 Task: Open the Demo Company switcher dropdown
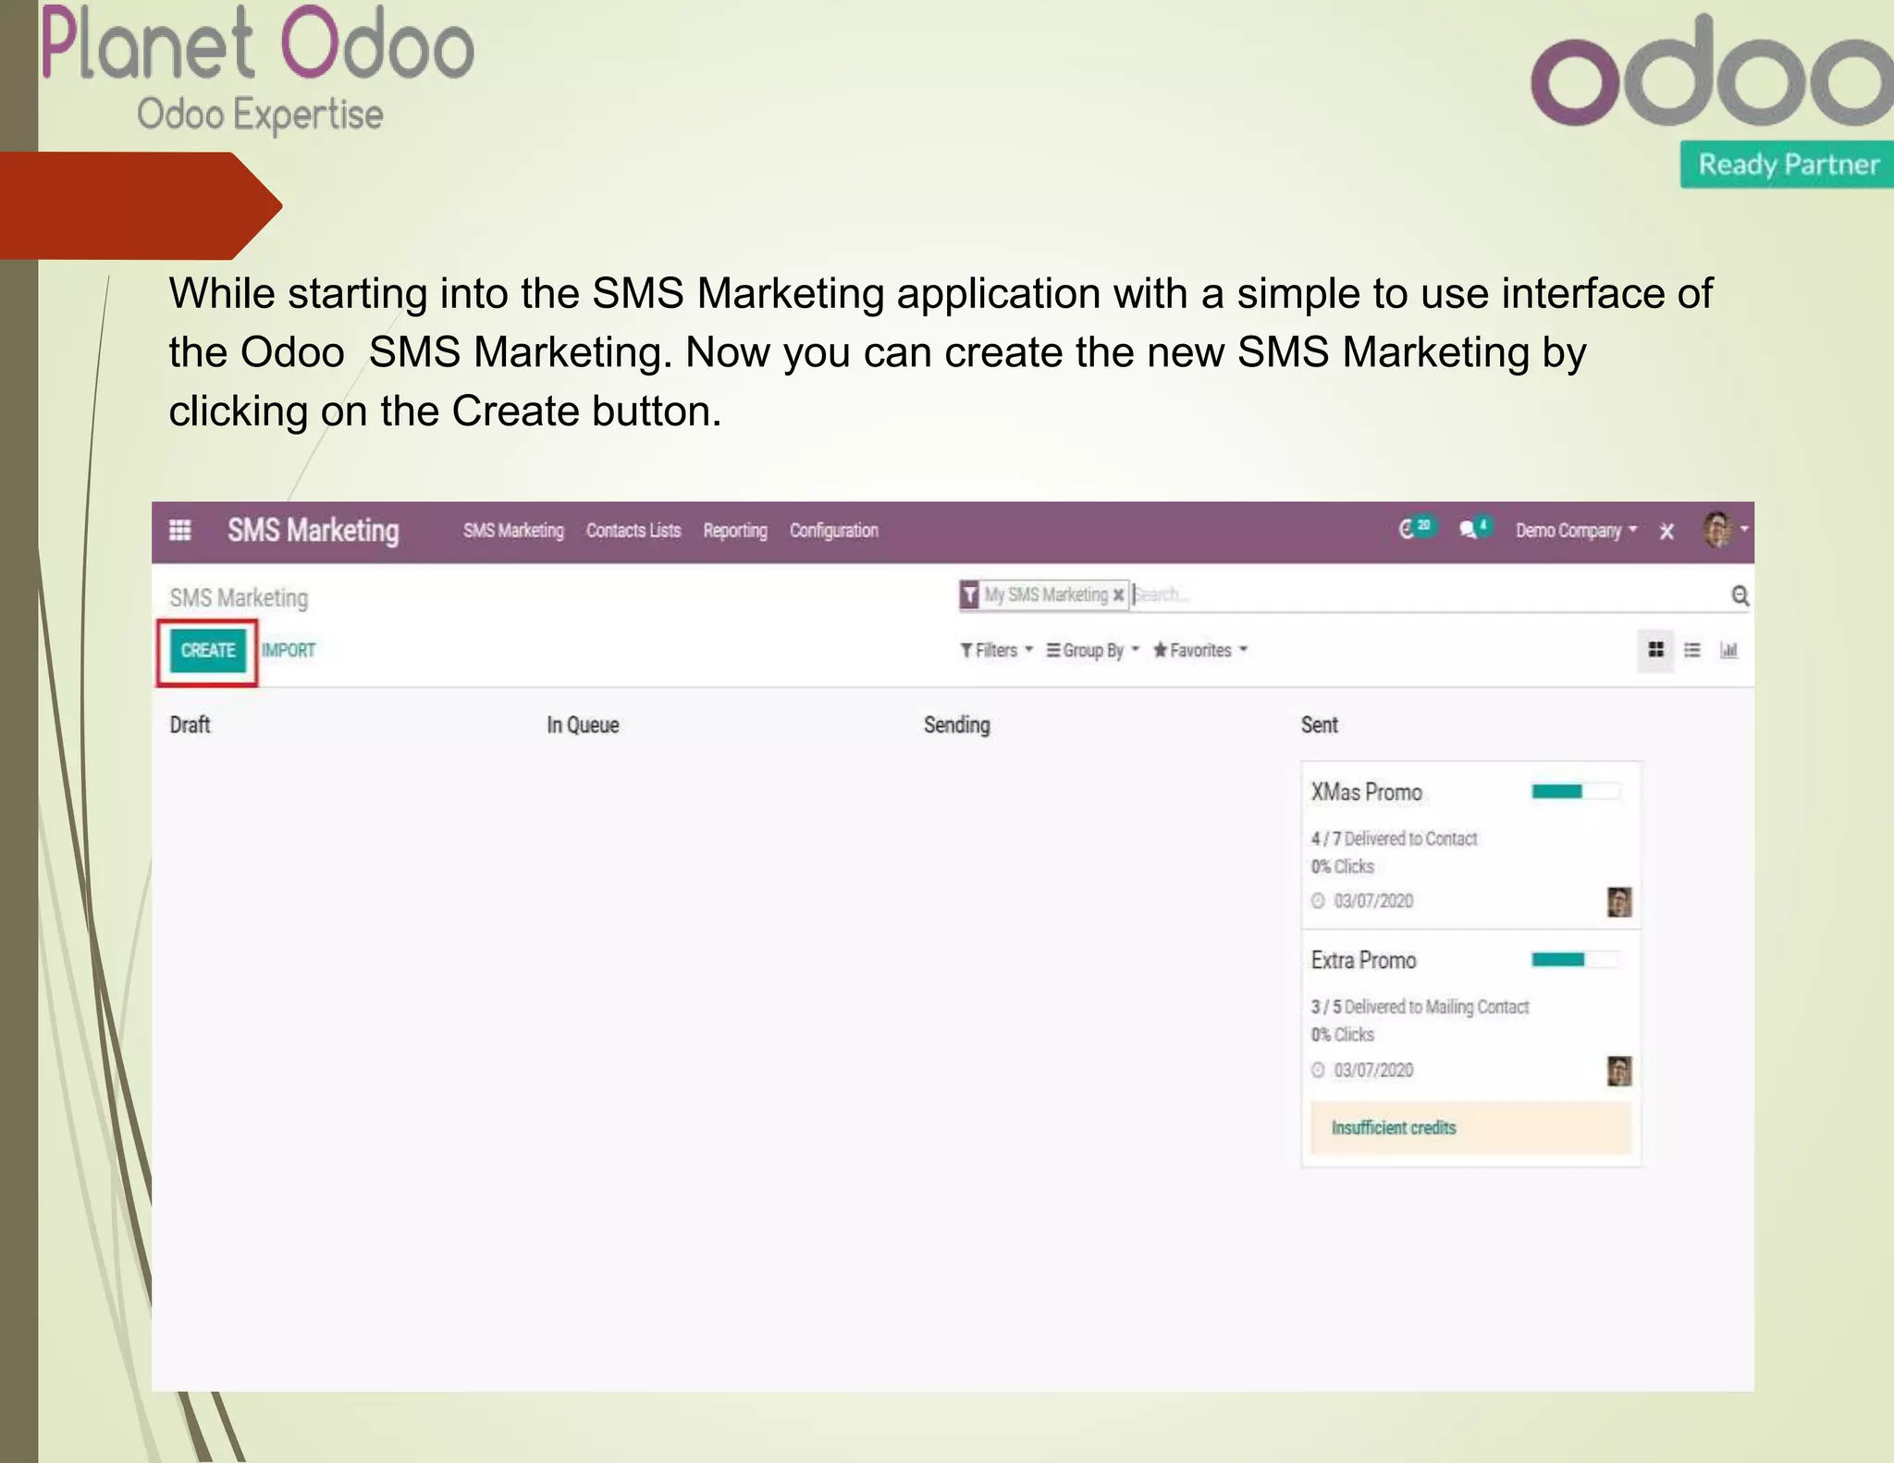[x=1576, y=531]
